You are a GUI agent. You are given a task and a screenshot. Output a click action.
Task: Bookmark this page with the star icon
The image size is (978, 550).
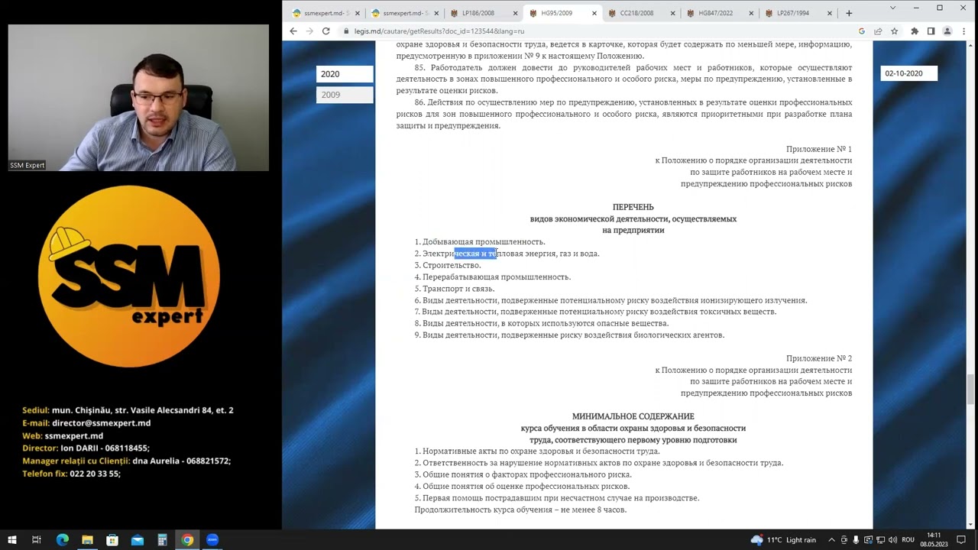[x=894, y=31]
